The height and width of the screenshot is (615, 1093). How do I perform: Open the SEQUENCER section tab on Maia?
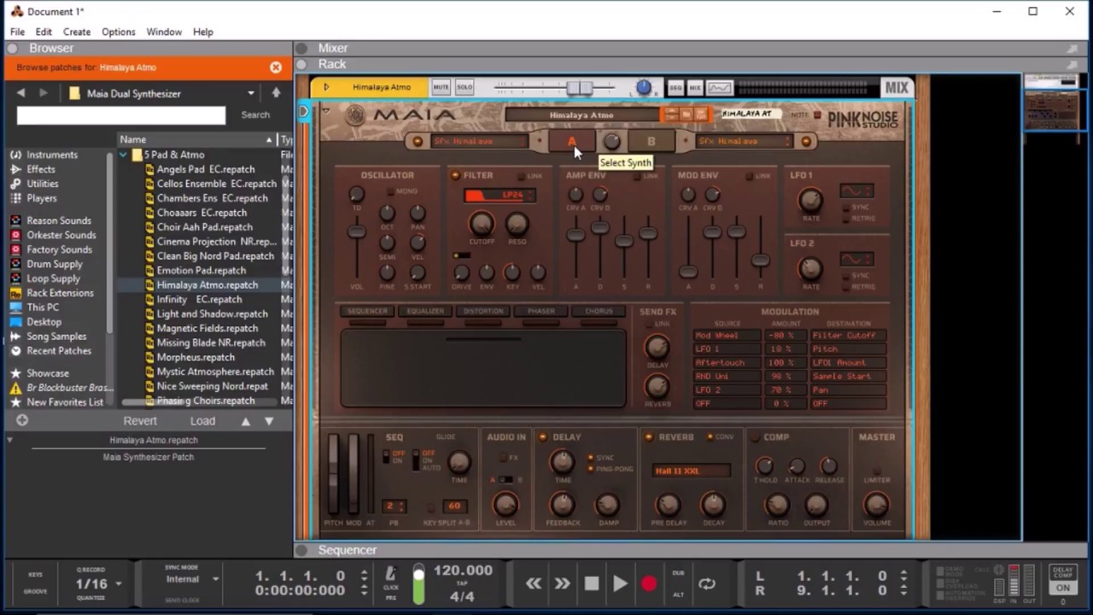(x=367, y=312)
